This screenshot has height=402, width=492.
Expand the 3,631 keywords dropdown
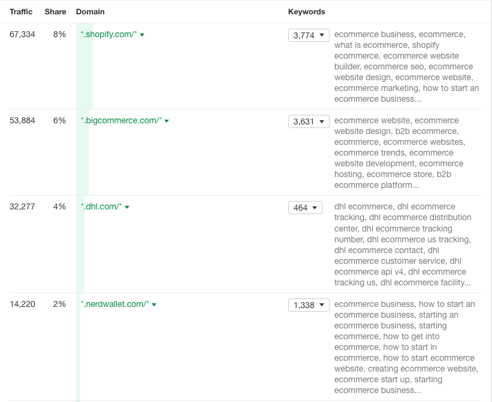point(309,121)
